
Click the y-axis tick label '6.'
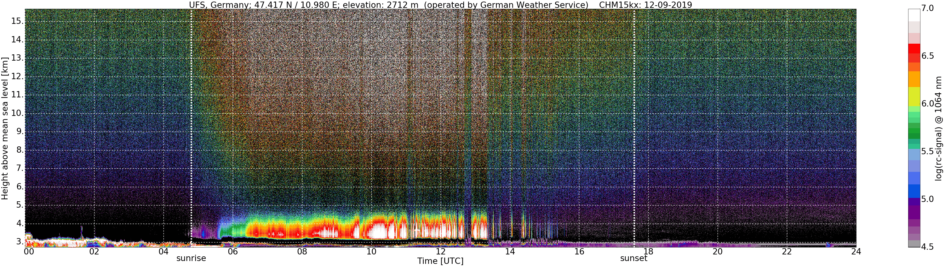coord(20,187)
